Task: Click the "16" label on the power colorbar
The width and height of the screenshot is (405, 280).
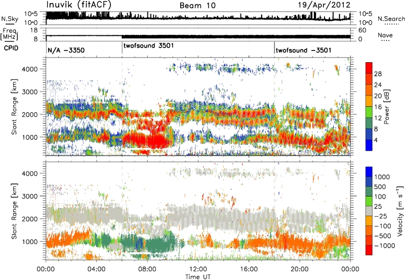Action: tap(378, 107)
